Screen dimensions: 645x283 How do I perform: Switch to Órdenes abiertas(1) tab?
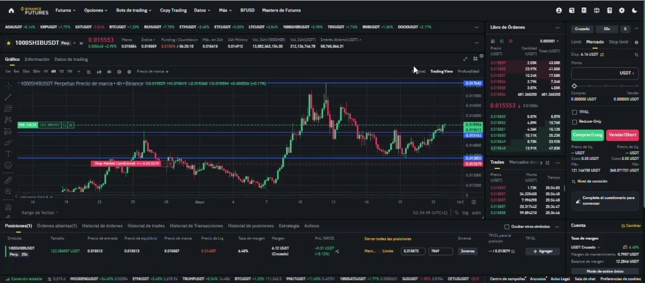click(56, 226)
